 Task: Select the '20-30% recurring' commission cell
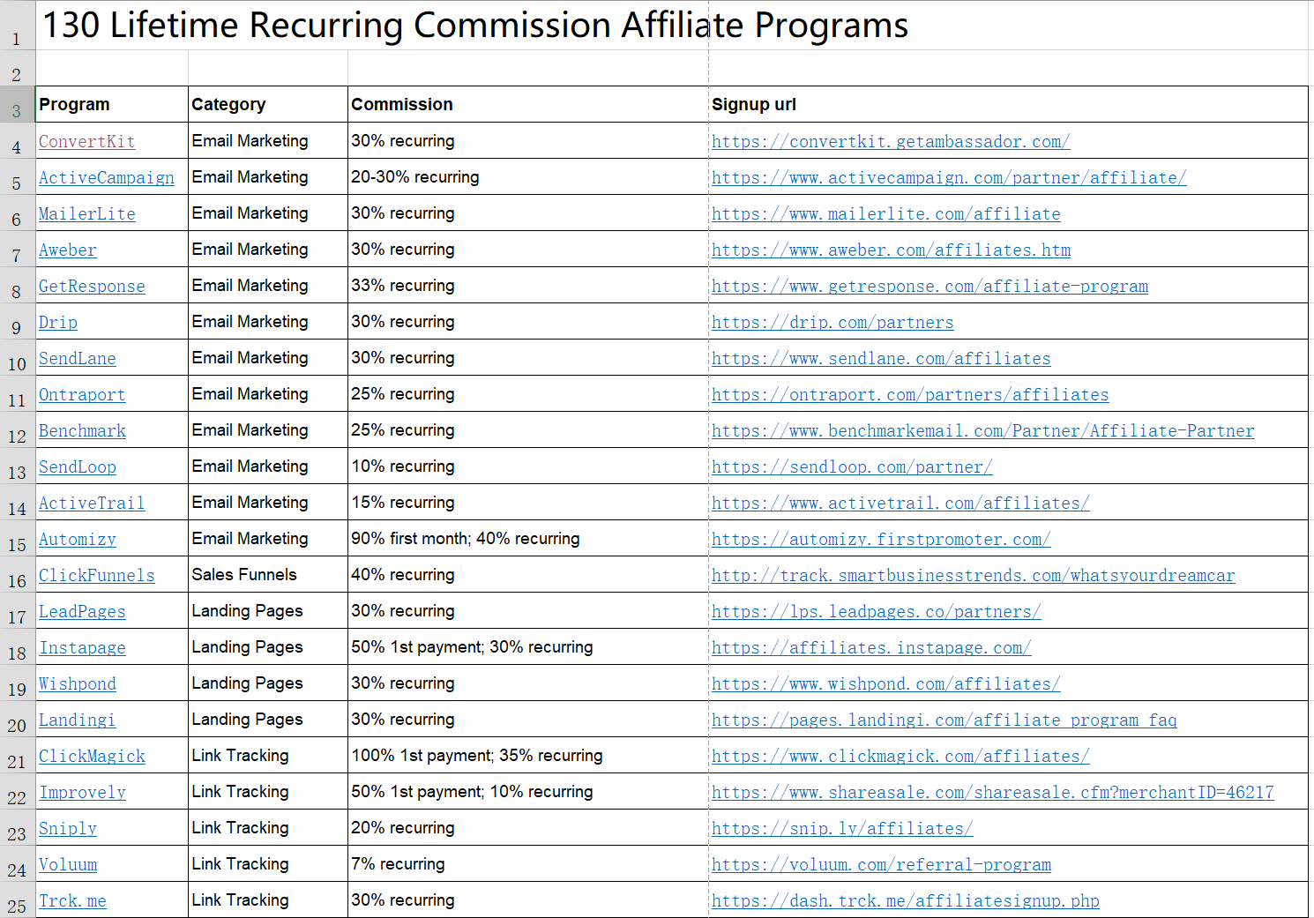click(x=528, y=176)
